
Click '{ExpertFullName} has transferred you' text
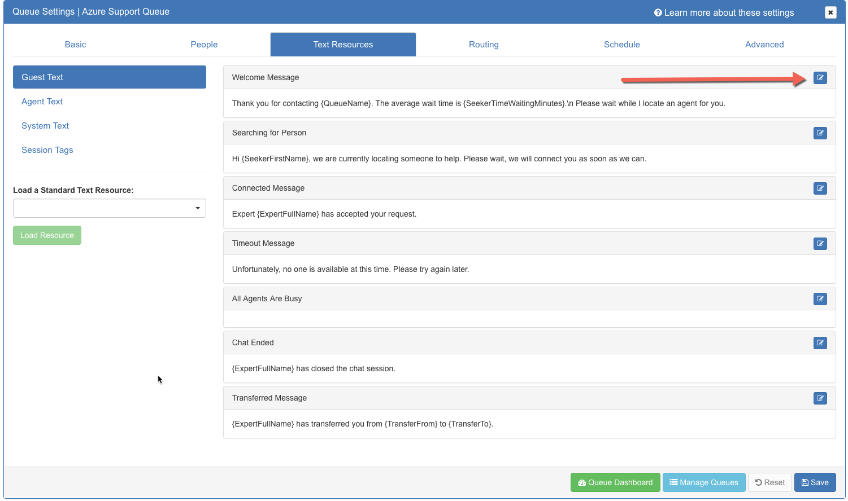point(363,424)
